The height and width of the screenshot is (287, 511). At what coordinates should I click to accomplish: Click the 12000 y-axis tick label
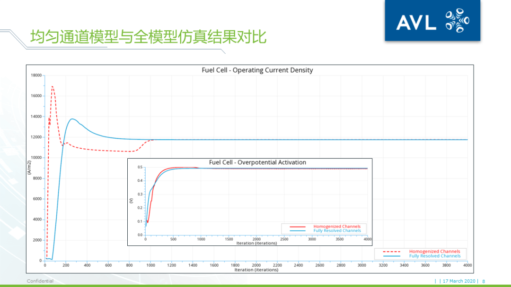[x=36, y=137]
